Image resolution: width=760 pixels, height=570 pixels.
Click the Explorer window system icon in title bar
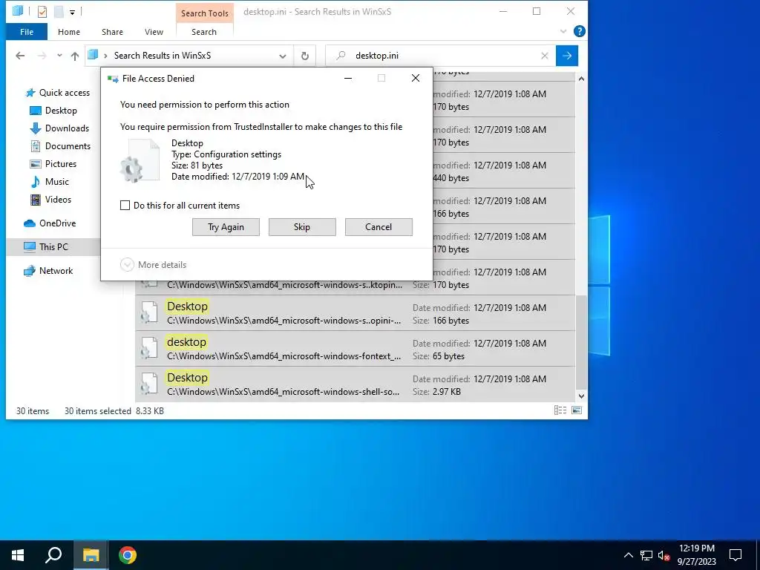[19, 10]
